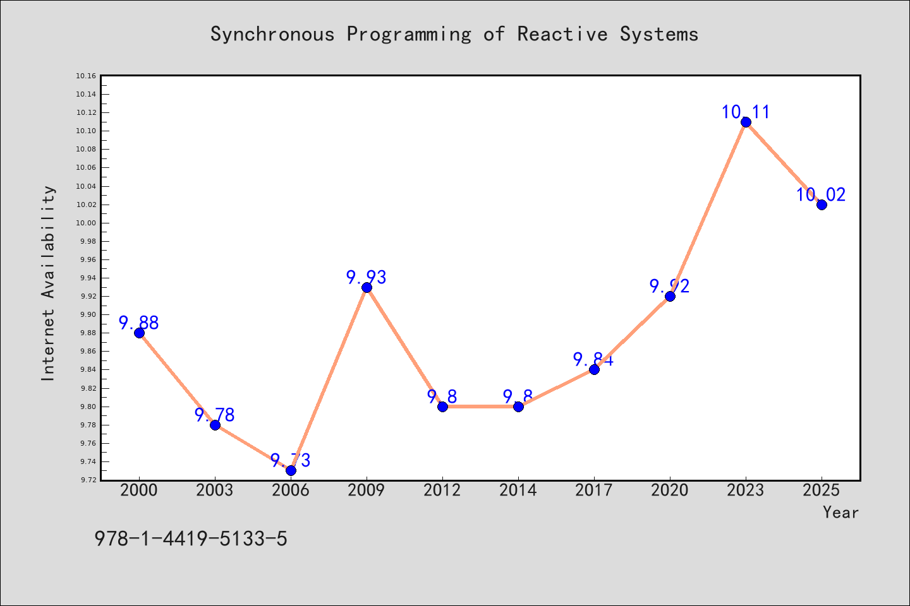Click the x-axis tick label 2012
Viewport: 910px width, 606px height.
[442, 490]
